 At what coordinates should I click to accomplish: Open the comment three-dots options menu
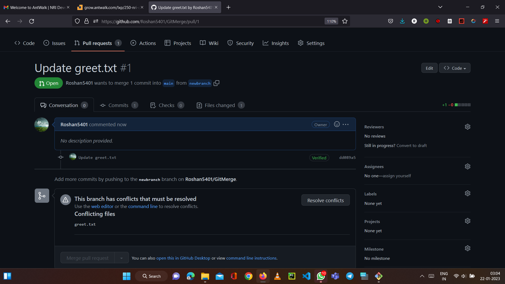tap(346, 124)
